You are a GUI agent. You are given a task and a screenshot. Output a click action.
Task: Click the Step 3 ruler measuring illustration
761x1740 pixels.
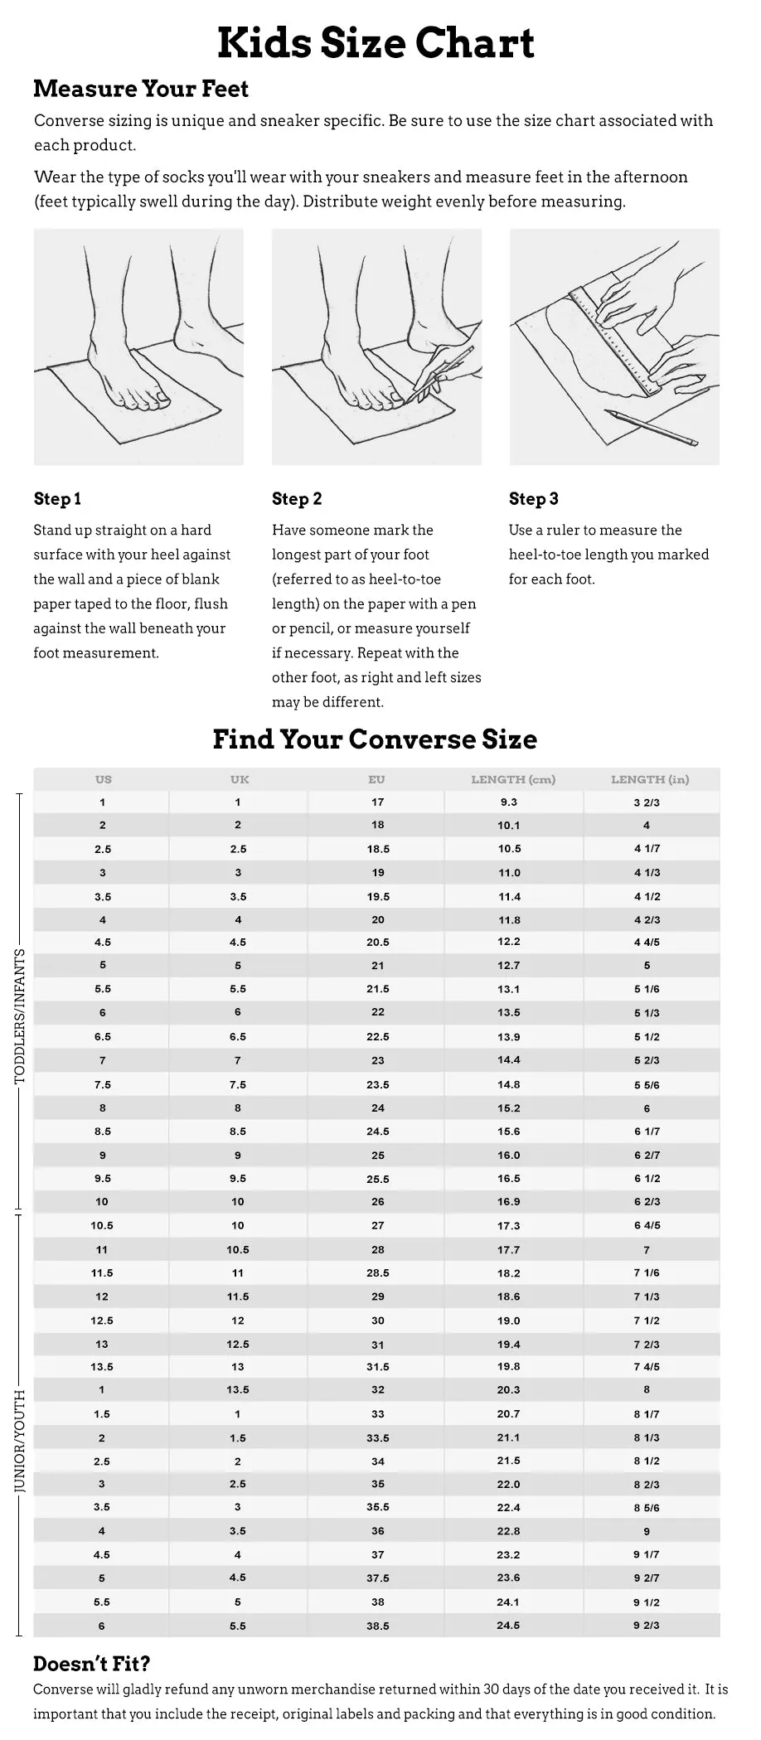(614, 347)
